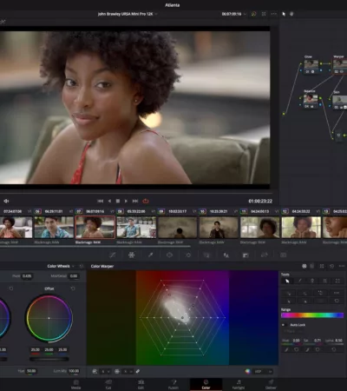The height and width of the screenshot is (391, 347).
Task: Select the arrow Select tool in Warper Tools
Action: [287, 281]
